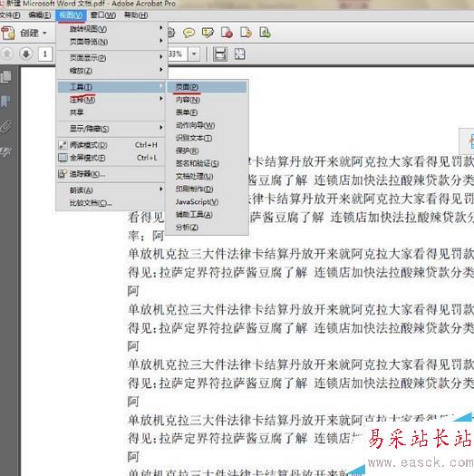
Task: Select 分析(Z) in the Tools submenu
Action: pos(207,227)
